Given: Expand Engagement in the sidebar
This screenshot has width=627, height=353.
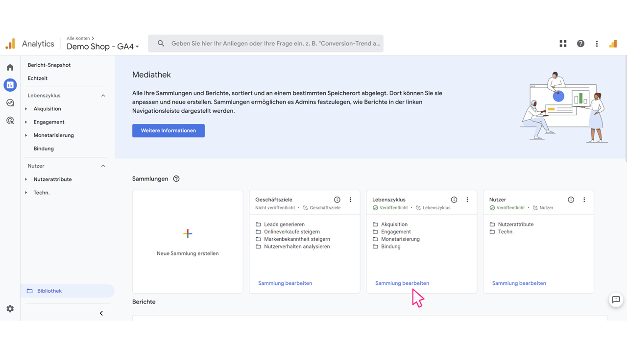Looking at the screenshot, I should coord(26,122).
